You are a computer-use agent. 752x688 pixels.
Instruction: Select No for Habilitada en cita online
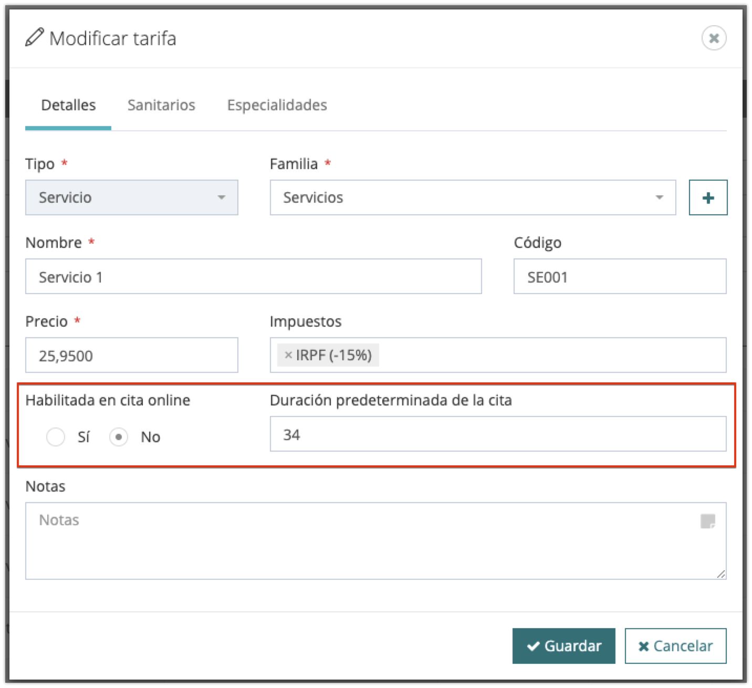119,437
